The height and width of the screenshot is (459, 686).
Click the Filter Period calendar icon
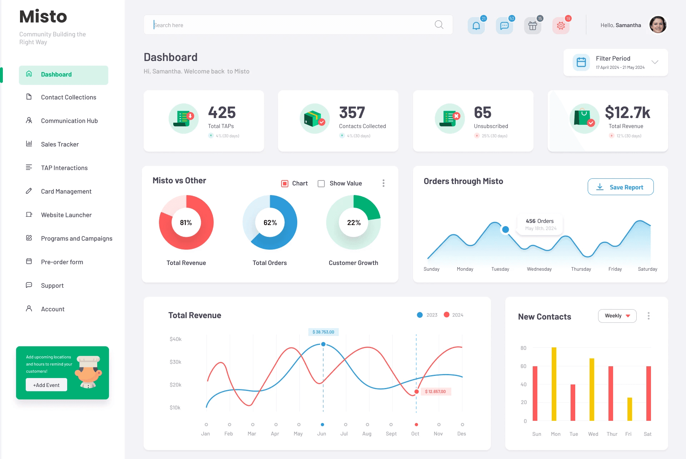(581, 62)
